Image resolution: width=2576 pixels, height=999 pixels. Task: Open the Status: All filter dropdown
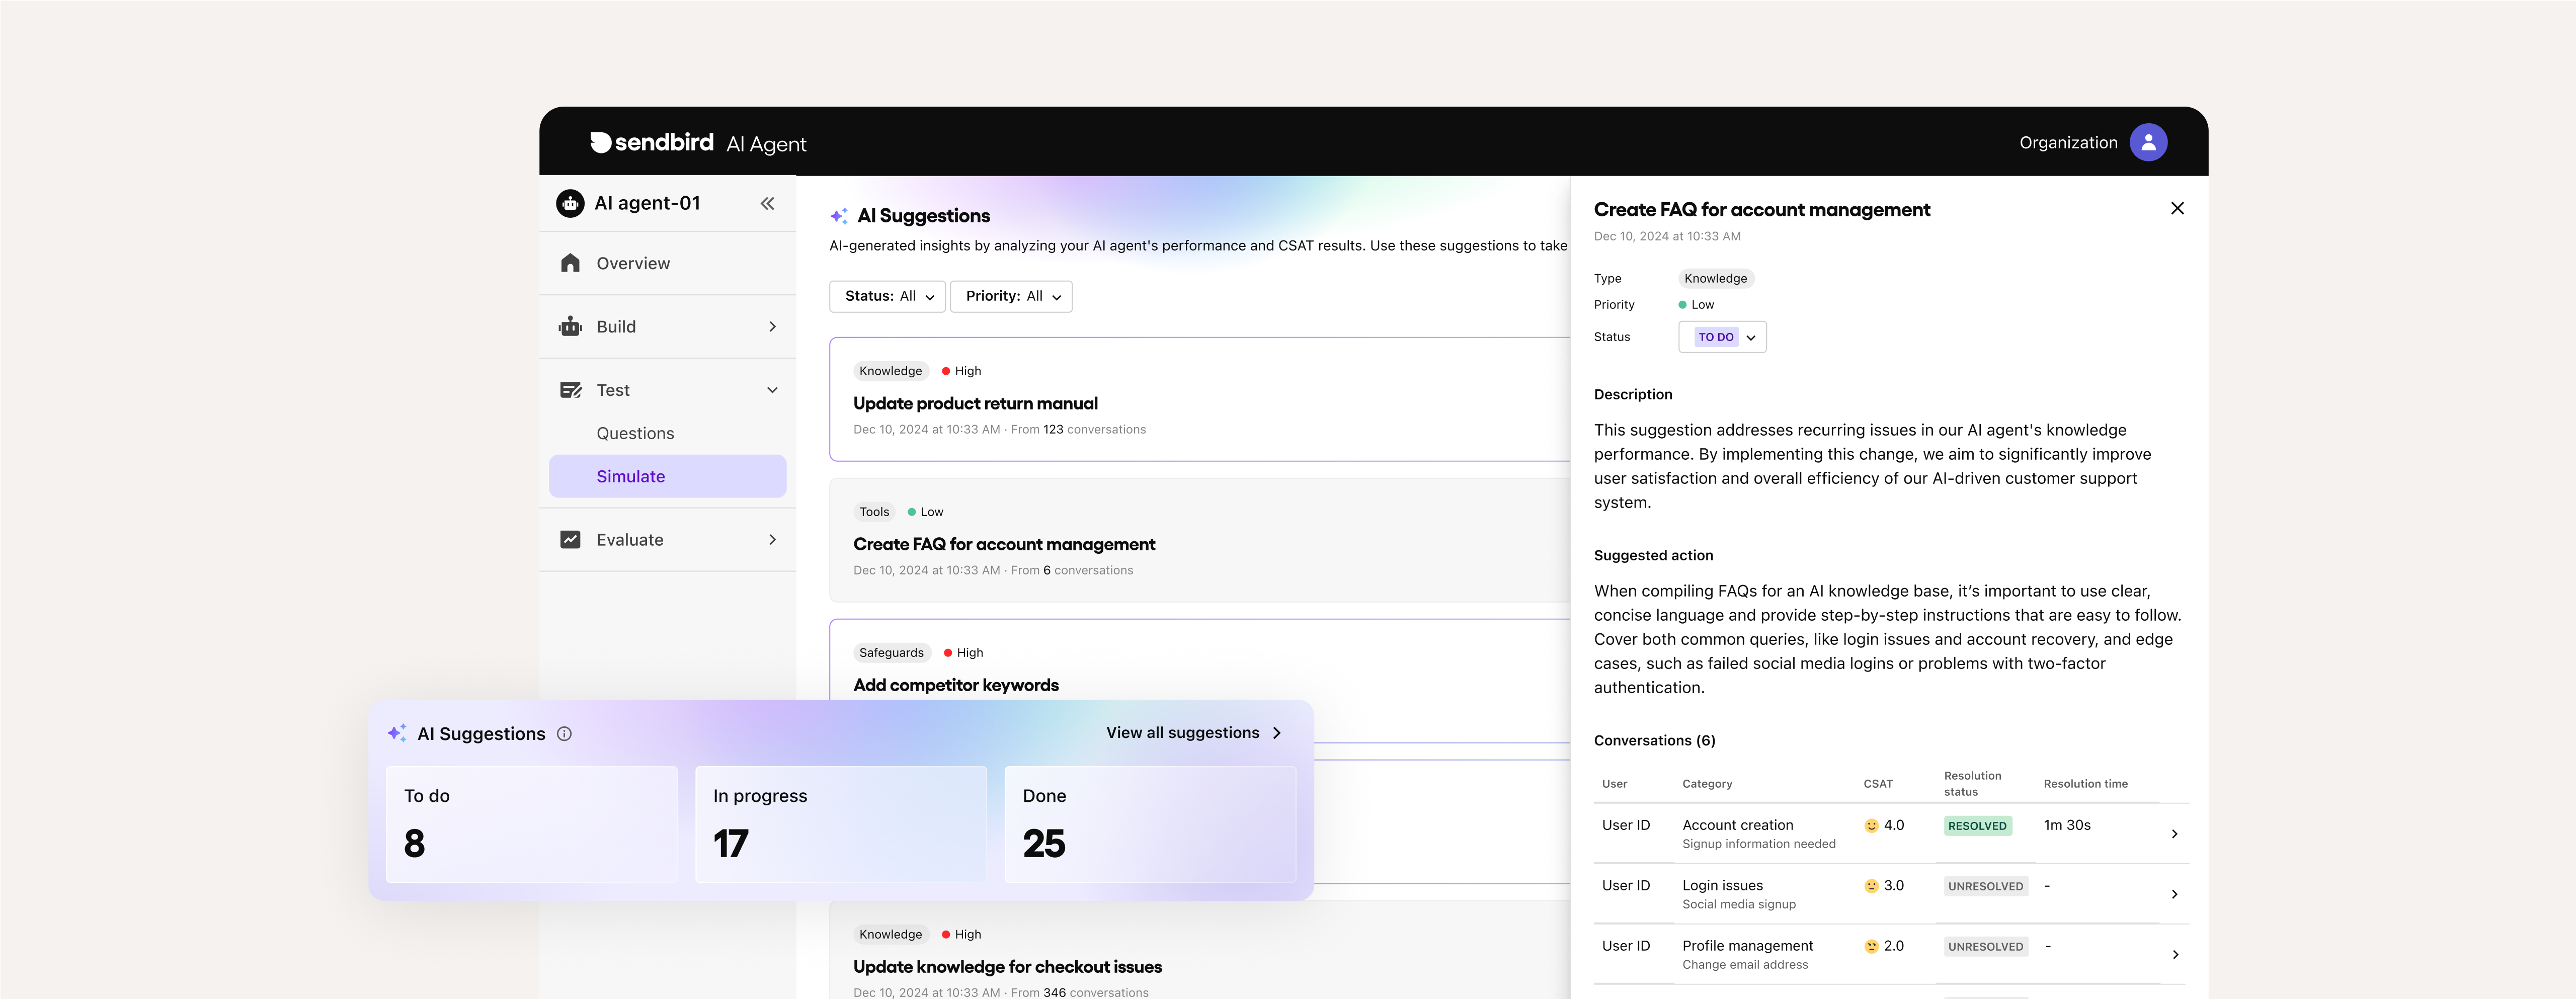(x=887, y=297)
